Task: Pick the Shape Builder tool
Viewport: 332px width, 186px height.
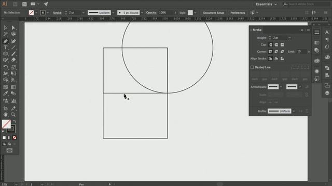Action: pyautogui.click(x=6, y=80)
